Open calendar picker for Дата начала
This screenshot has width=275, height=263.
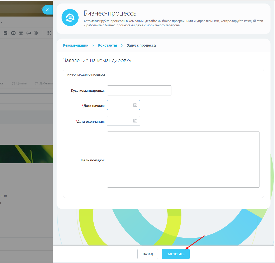[x=135, y=105]
